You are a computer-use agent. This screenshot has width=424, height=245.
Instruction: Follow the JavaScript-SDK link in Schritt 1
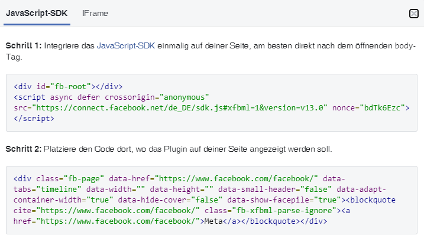(x=126, y=45)
